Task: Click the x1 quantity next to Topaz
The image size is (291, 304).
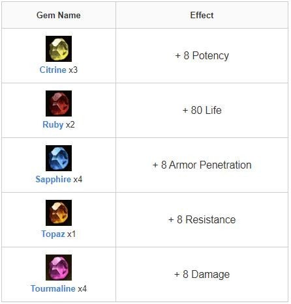Action: coord(71,234)
